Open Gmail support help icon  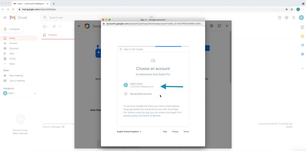click(279, 17)
